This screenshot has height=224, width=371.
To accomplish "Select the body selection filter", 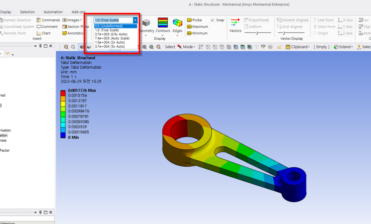I will [x=229, y=47].
